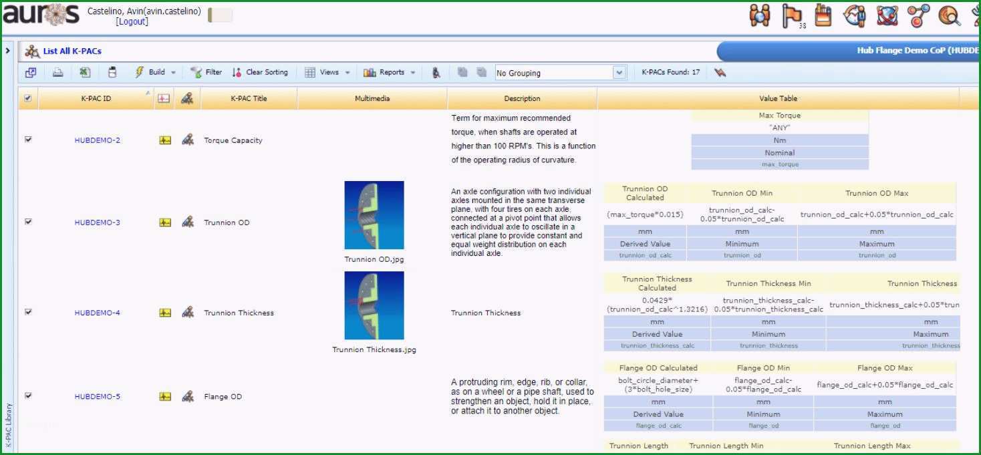Open the Trunnion Thickness.jpg thumbnail image
The height and width of the screenshot is (455, 981).
pyautogui.click(x=374, y=305)
